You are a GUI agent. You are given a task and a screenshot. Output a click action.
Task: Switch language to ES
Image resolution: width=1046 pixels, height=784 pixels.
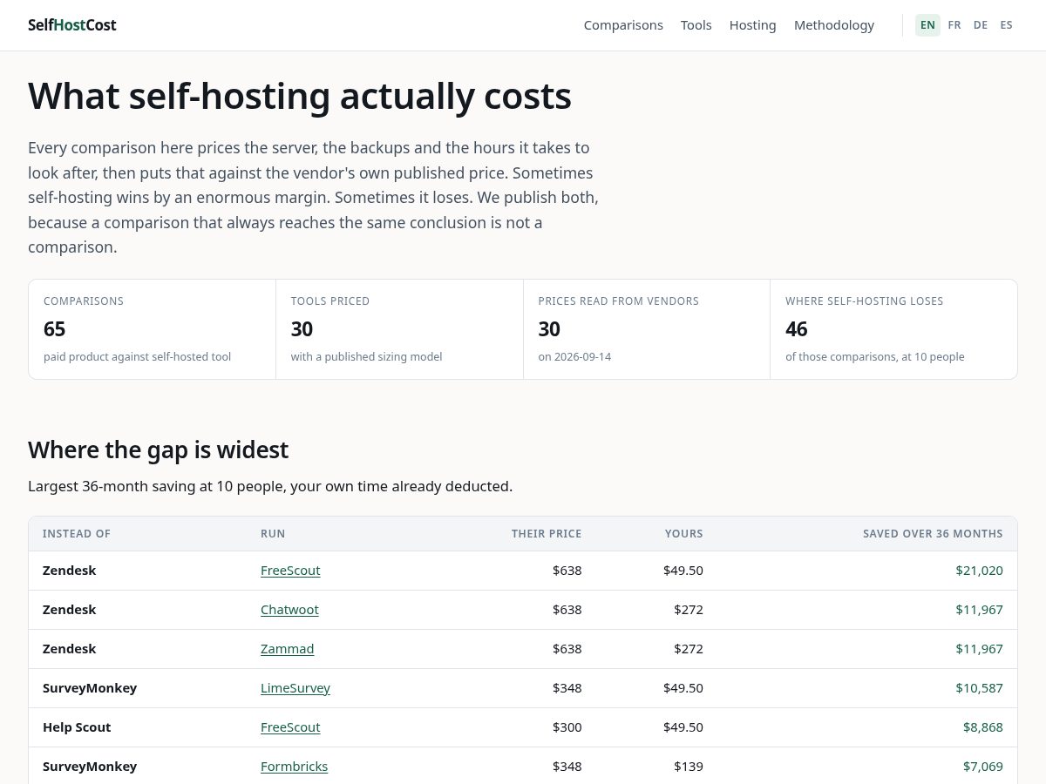pyautogui.click(x=1007, y=25)
